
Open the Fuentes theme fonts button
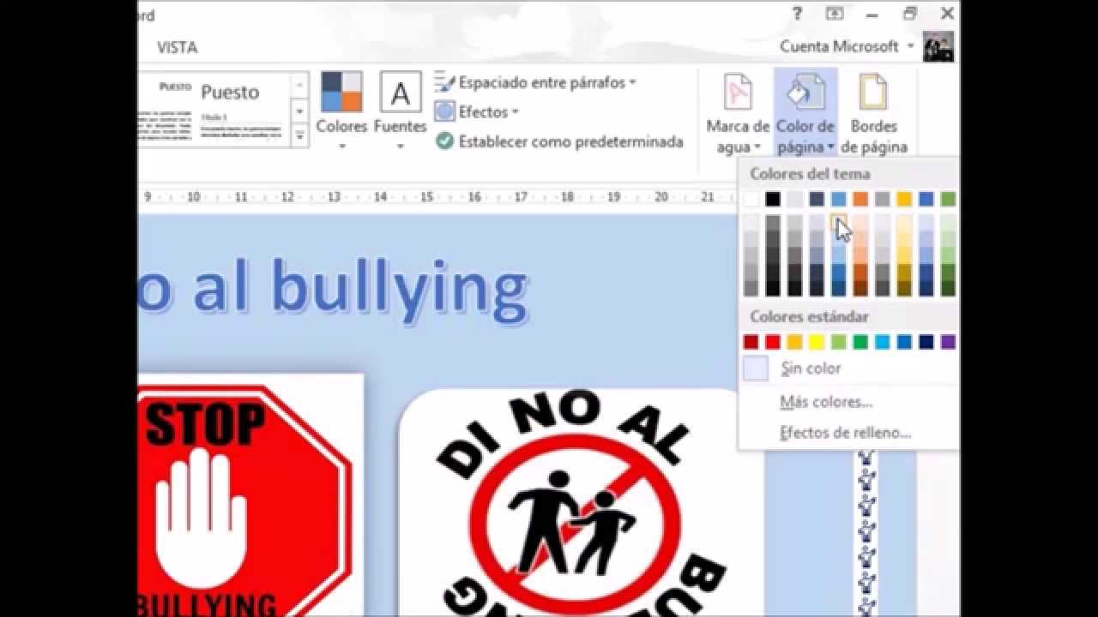[400, 111]
